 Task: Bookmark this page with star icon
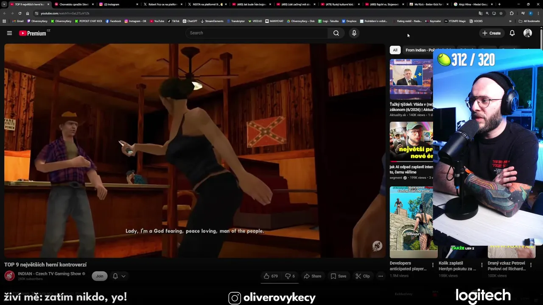501,13
